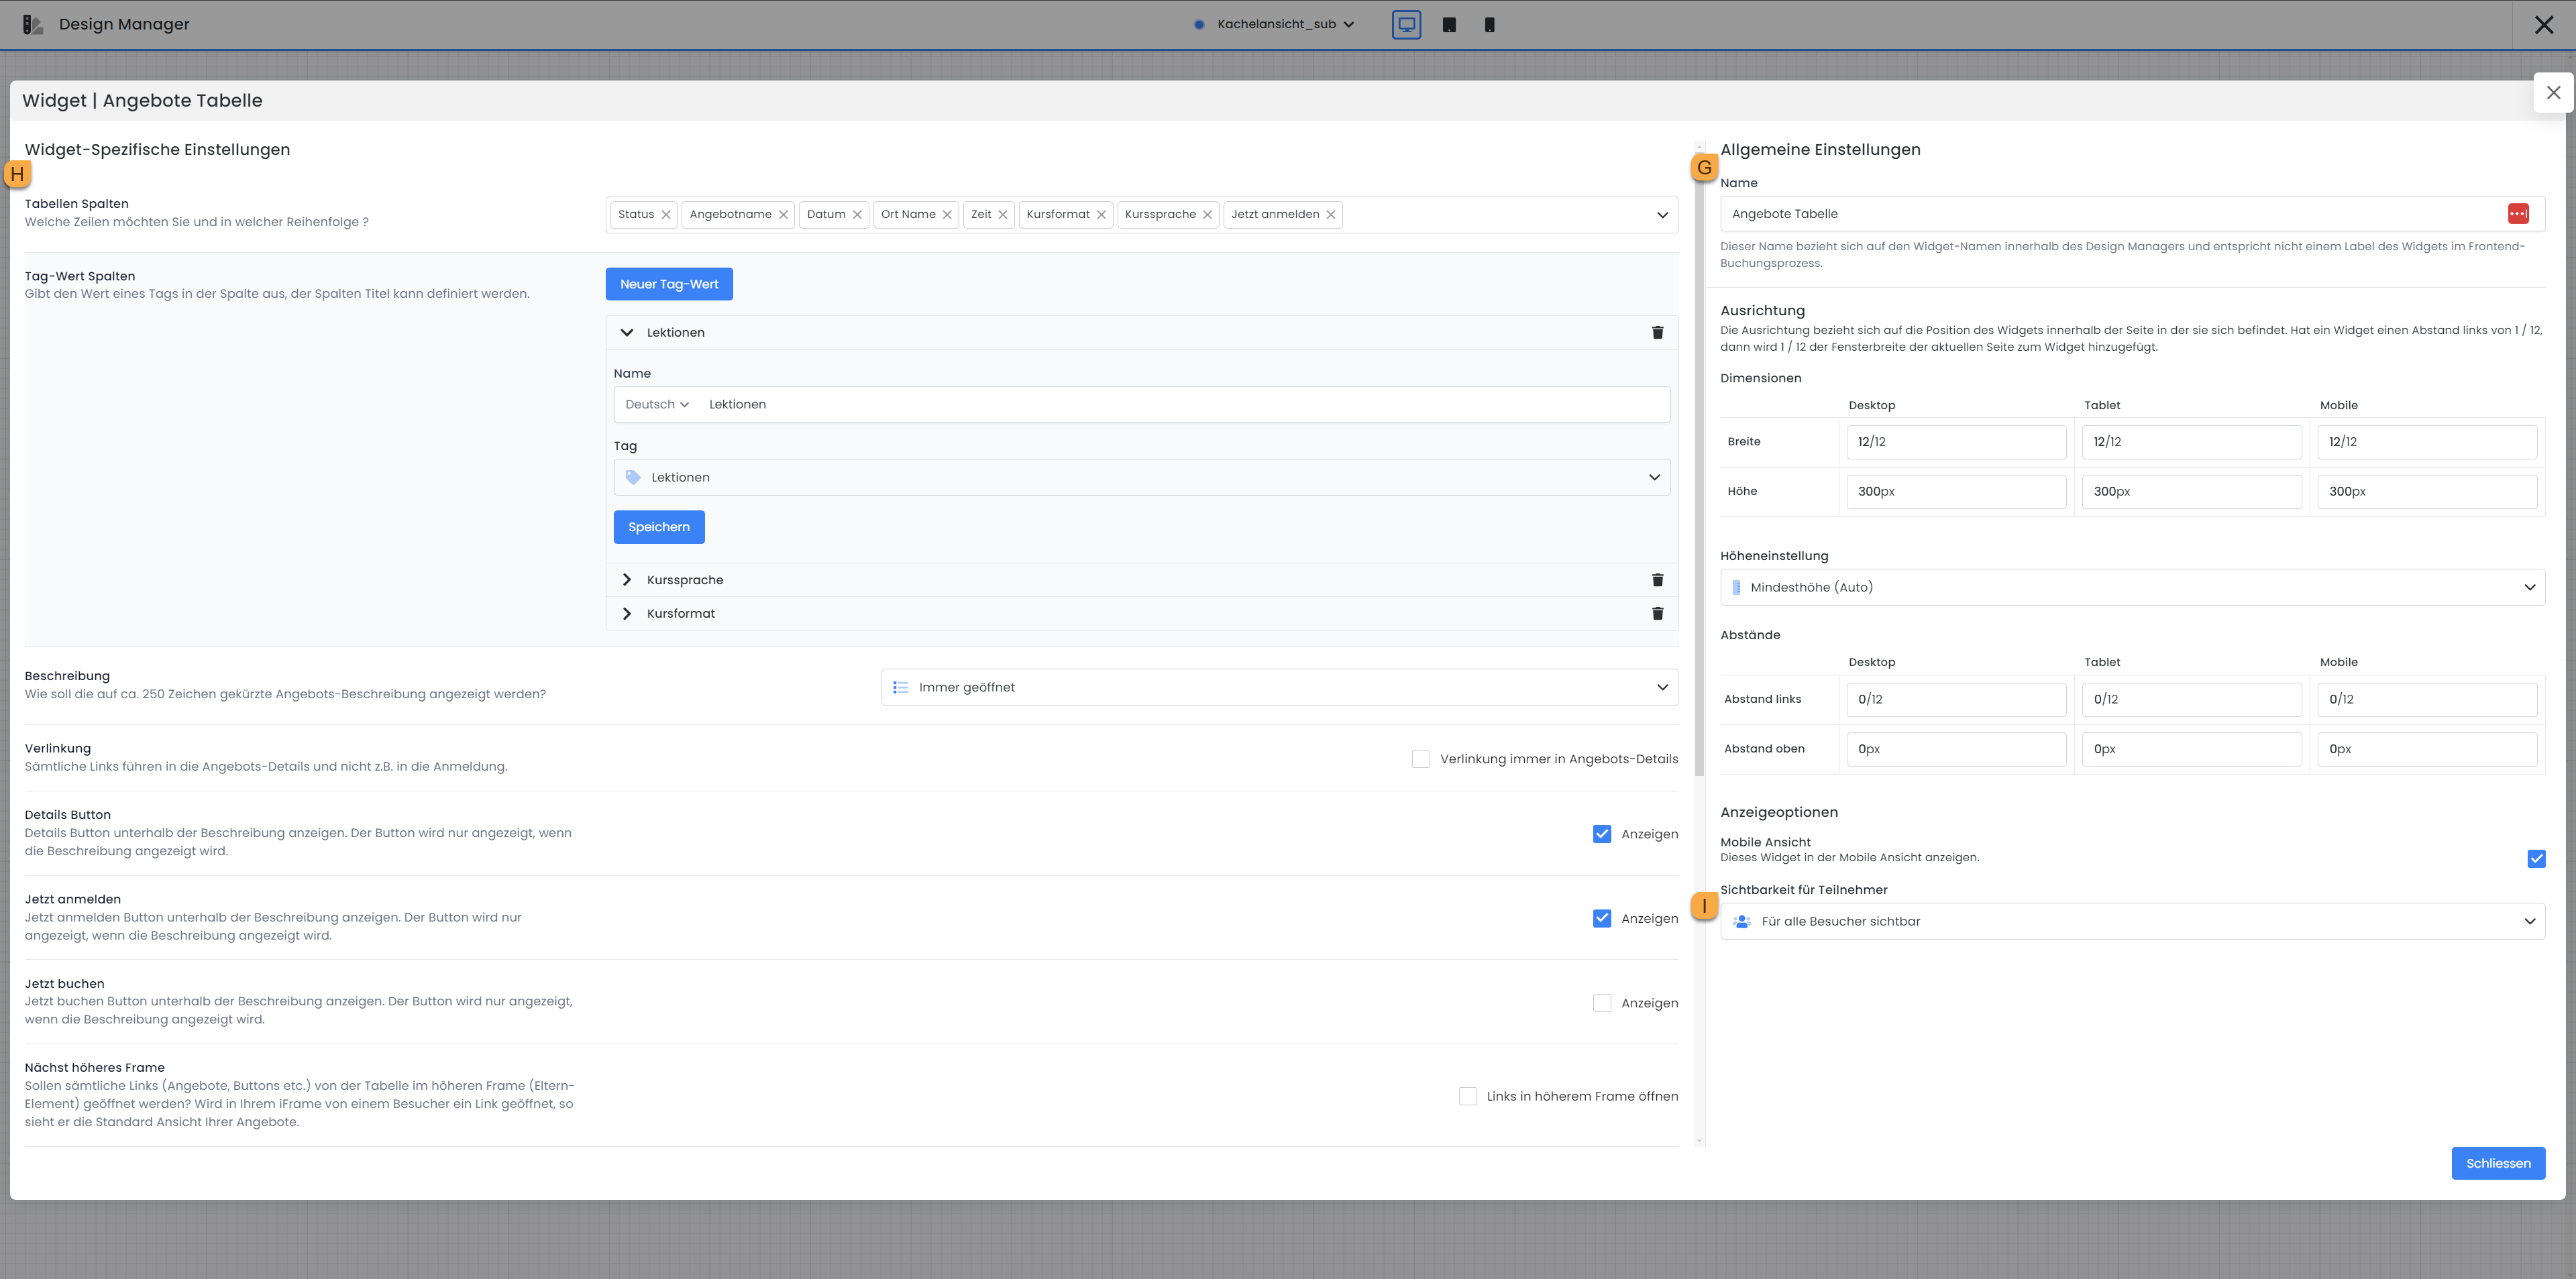Click the Neuer Tag-Wert button

click(668, 284)
